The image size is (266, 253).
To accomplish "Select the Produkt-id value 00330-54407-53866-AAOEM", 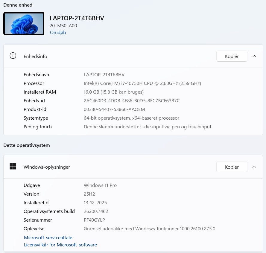I will coord(114,109).
